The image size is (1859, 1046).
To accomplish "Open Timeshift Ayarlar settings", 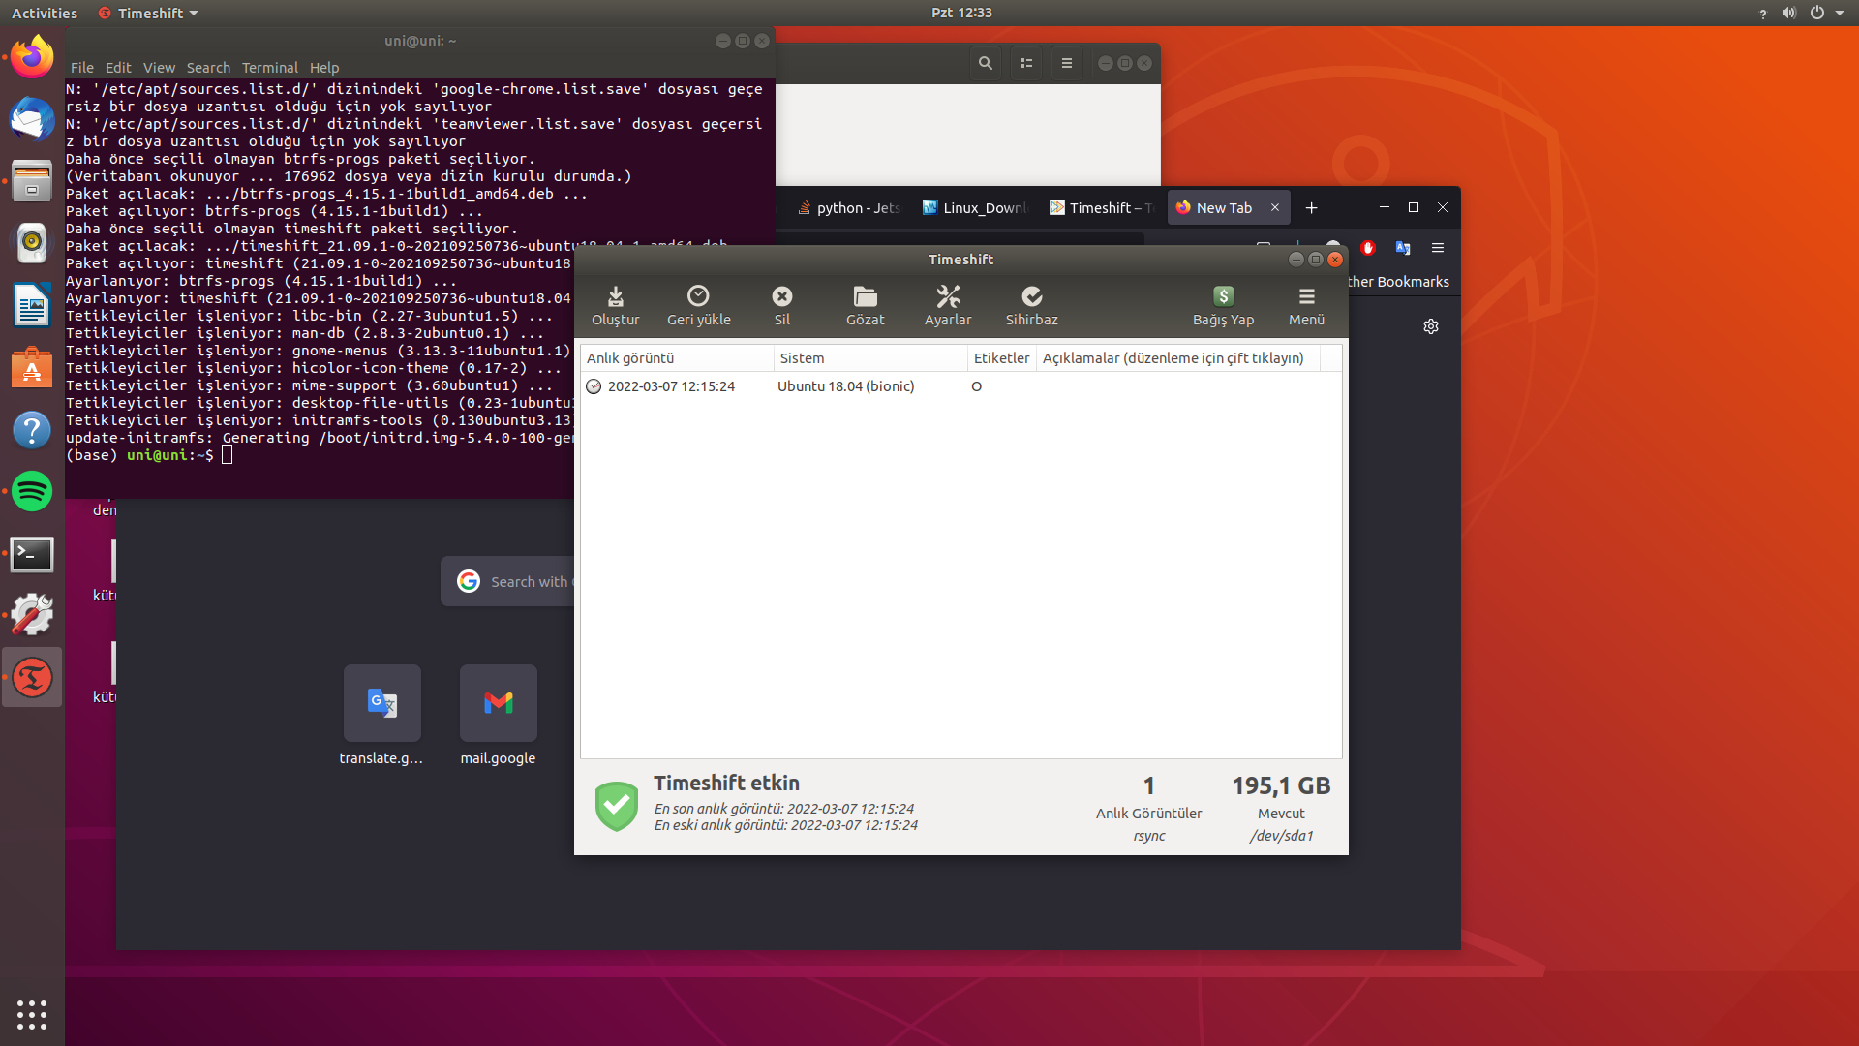I will coord(948,304).
